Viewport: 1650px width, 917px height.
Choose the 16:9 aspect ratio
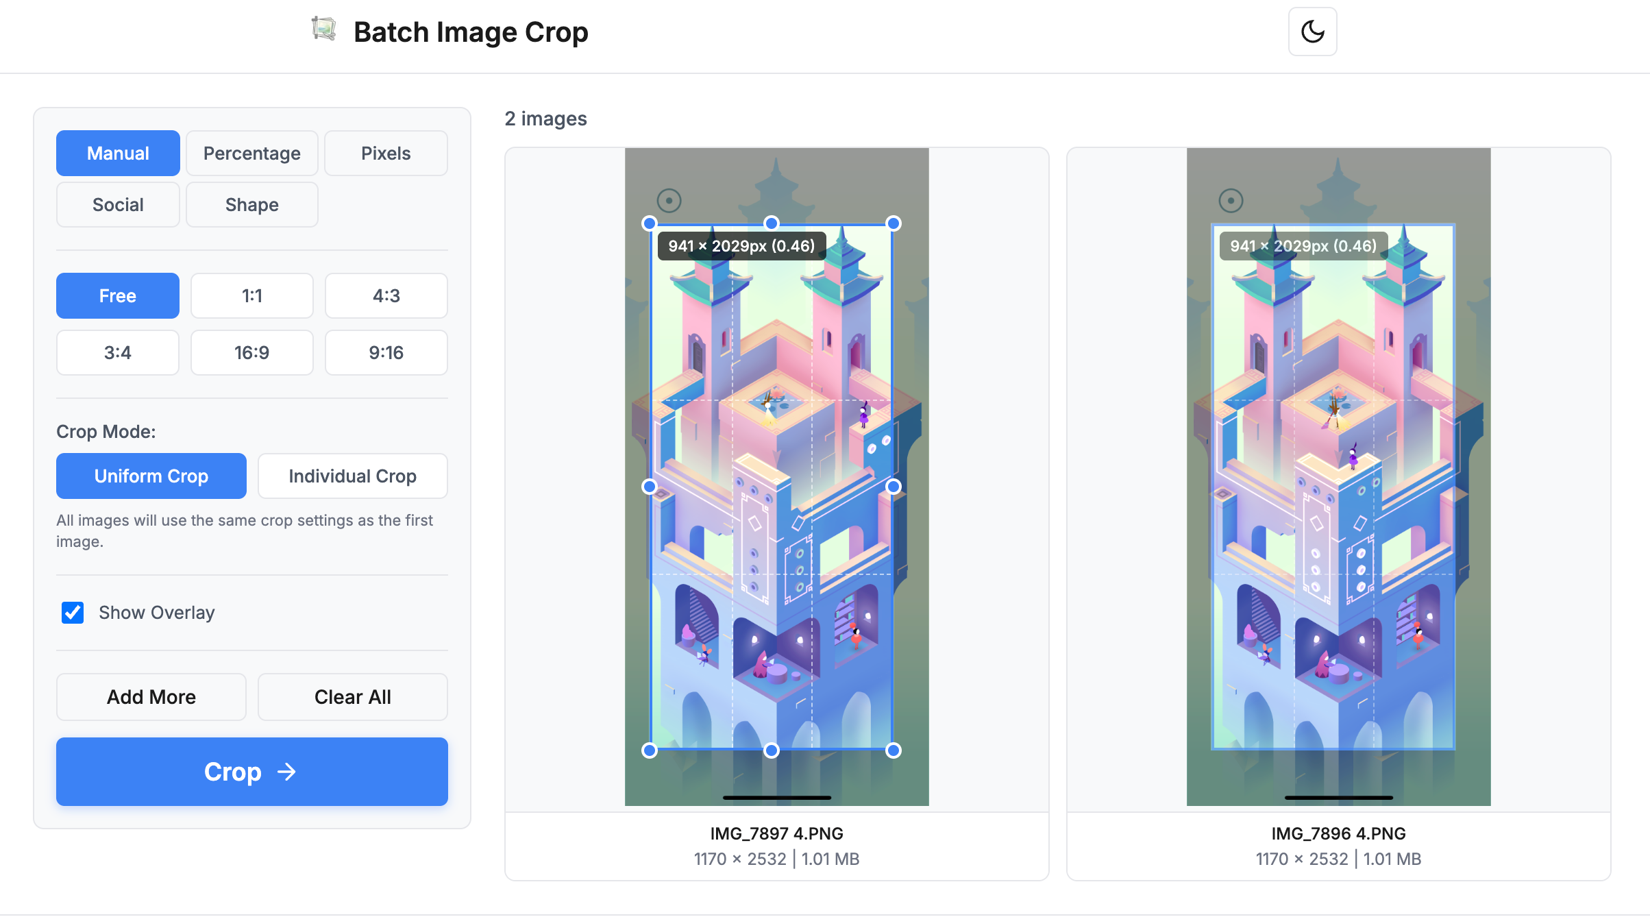pos(251,352)
